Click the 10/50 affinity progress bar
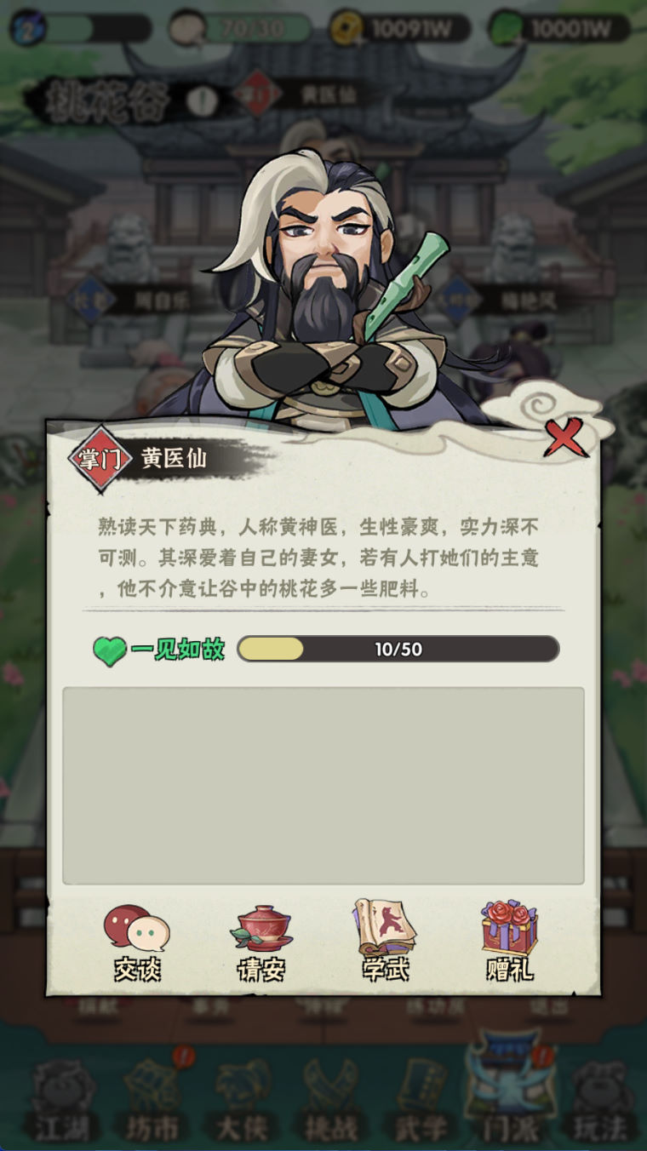 [398, 649]
